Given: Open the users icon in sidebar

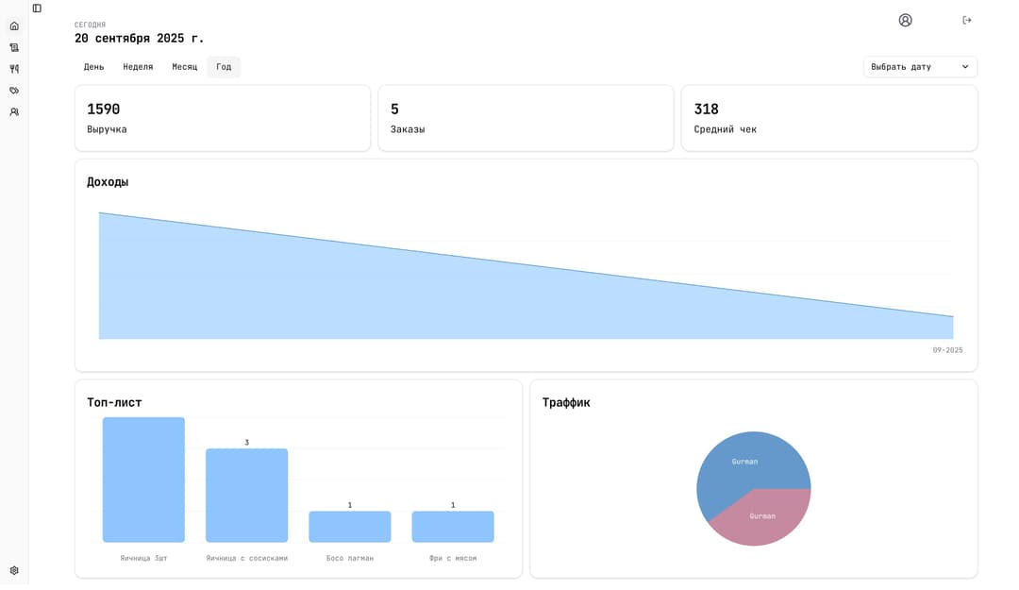Looking at the screenshot, I should pyautogui.click(x=14, y=112).
